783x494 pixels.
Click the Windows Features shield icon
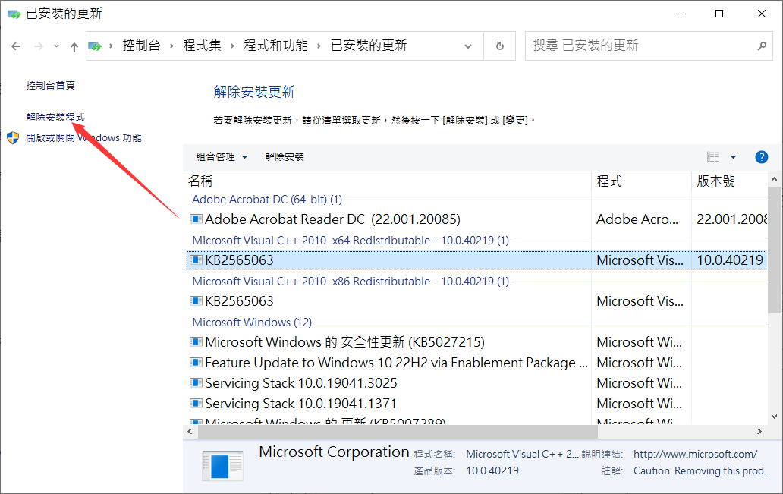[13, 138]
